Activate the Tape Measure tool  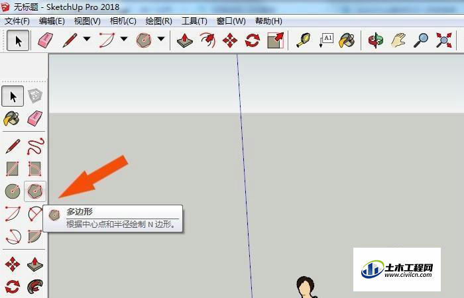[304, 40]
